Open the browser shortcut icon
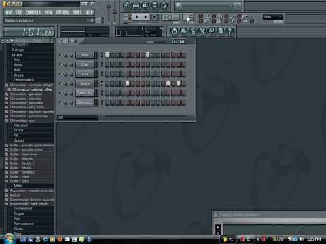This screenshot has height=244, width=326. [x=155, y=5]
